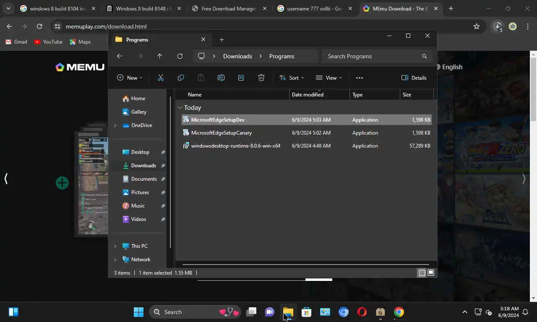Select windowsdesktop-runtime-8.0.6-win-x64 file

(x=306, y=146)
